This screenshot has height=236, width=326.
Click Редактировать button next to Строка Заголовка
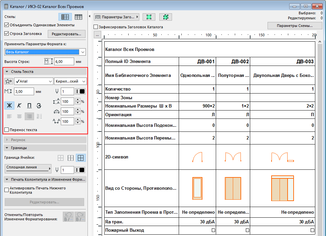[x=66, y=34]
